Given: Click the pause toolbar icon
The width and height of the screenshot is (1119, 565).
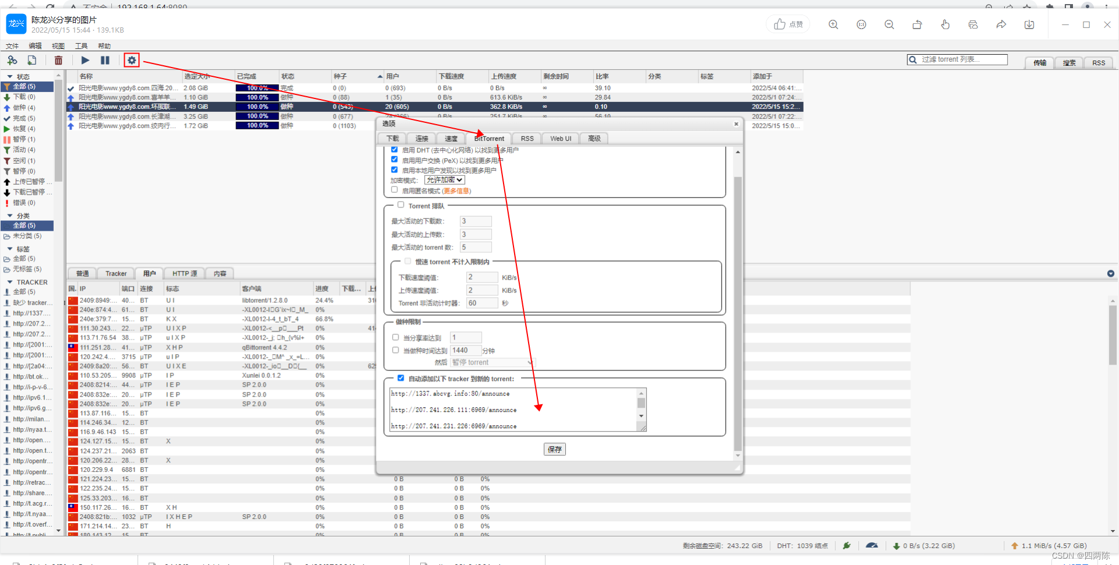Looking at the screenshot, I should coord(105,60).
